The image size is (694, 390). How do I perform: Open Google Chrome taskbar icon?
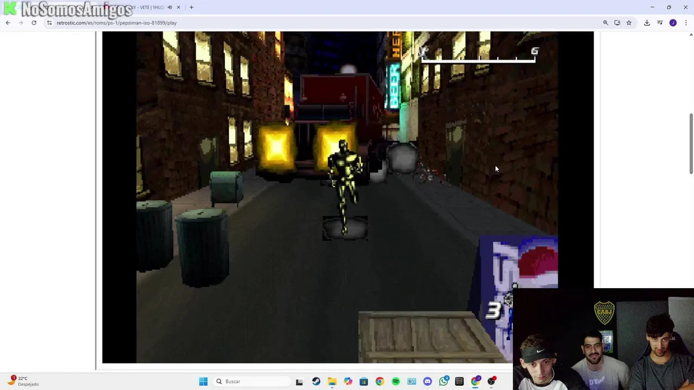pyautogui.click(x=380, y=381)
